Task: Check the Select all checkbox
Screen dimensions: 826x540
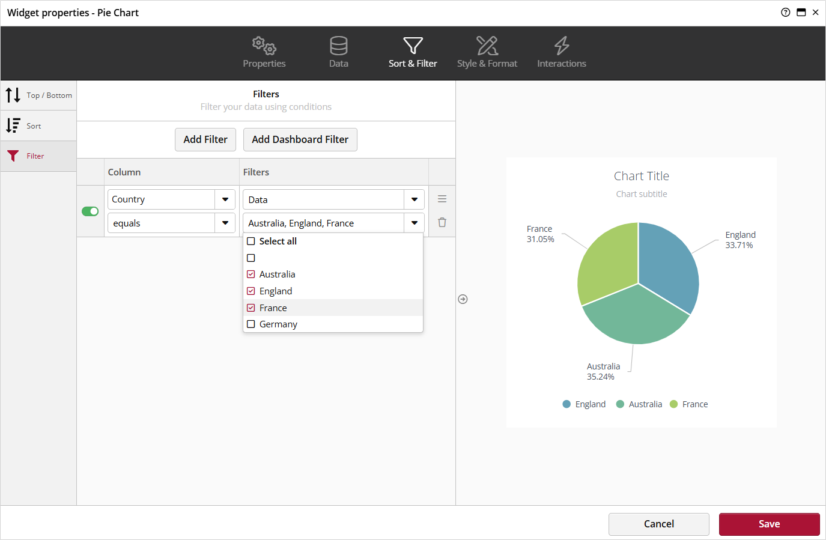Action: [251, 241]
